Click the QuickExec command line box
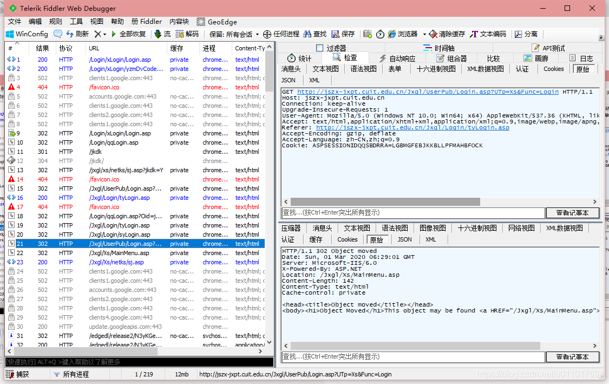Viewport: 609px width, 384px height. click(x=139, y=362)
